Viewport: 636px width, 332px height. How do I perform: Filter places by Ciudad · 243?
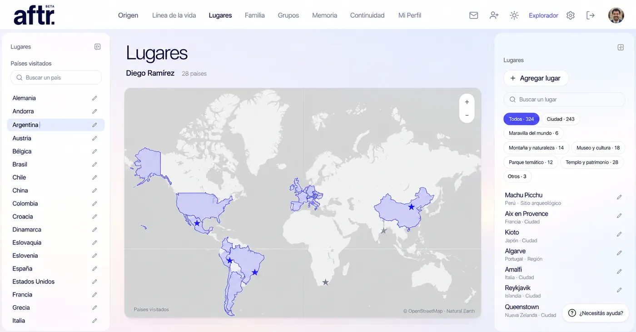pos(561,119)
